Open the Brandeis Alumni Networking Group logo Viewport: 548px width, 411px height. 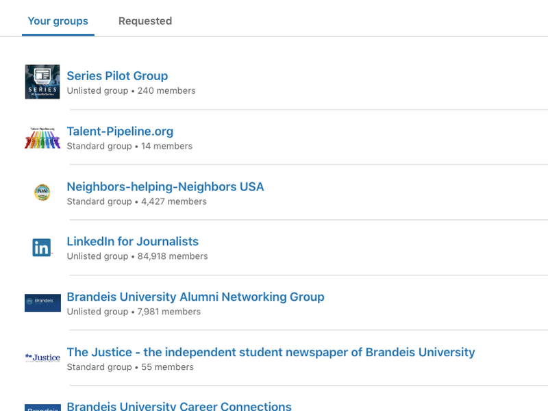click(42, 303)
